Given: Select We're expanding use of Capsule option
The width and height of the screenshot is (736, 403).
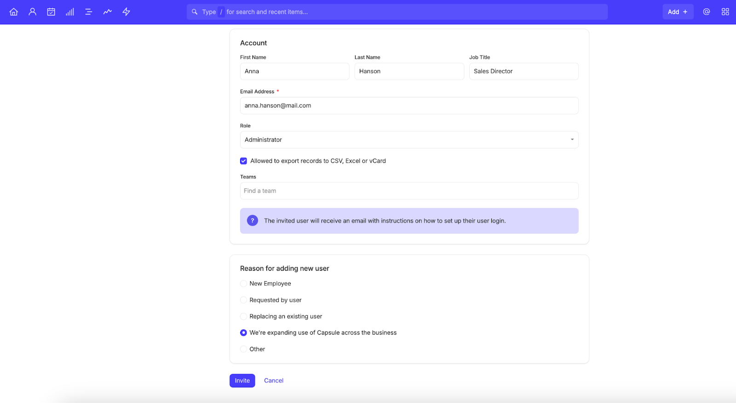Looking at the screenshot, I should (243, 333).
